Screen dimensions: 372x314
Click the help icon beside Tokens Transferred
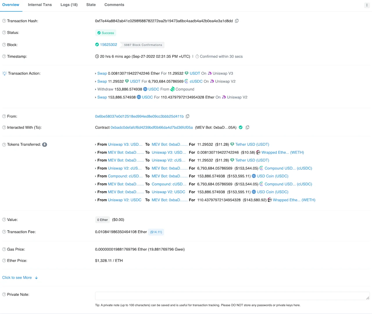pyautogui.click(x=4, y=145)
